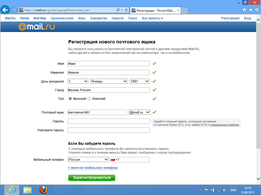
Task: Expand the Январь month dropdown
Action: pos(109,81)
